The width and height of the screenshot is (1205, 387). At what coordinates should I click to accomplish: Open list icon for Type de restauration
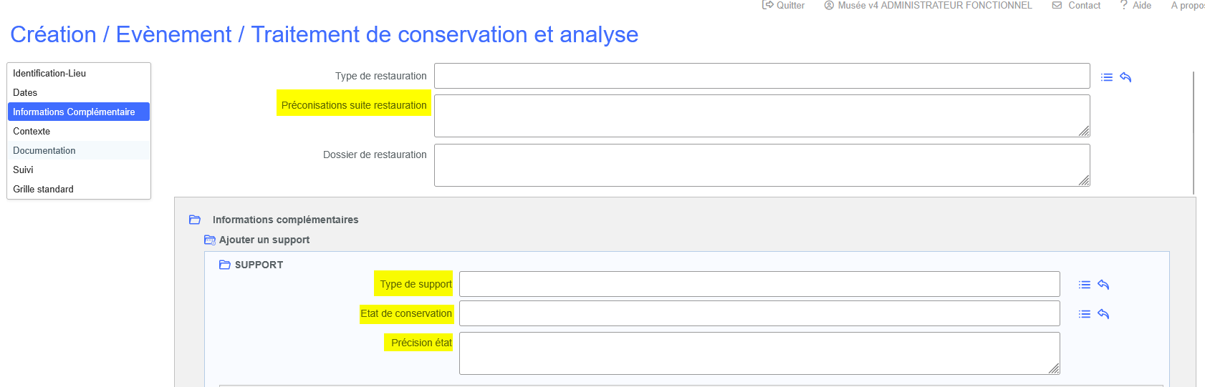pyautogui.click(x=1107, y=77)
